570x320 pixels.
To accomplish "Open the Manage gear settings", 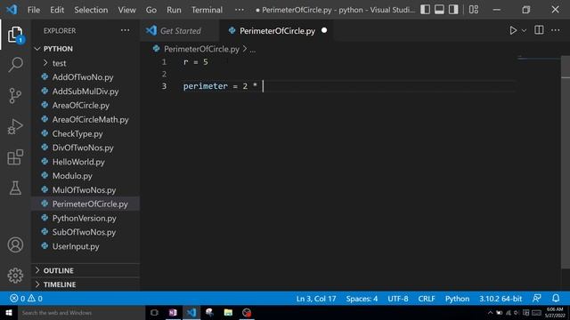I will pyautogui.click(x=15, y=276).
